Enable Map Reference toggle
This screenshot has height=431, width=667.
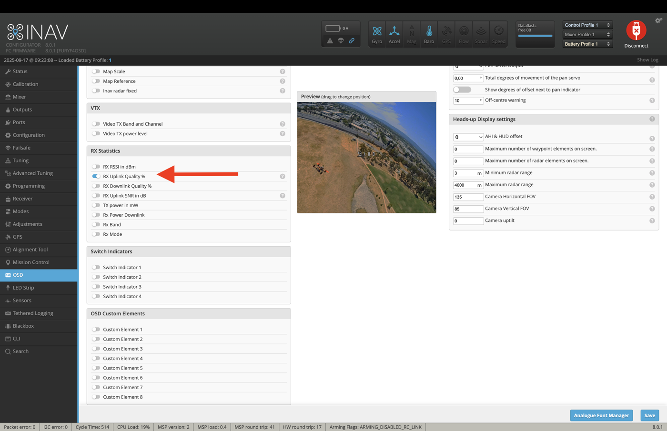[96, 81]
